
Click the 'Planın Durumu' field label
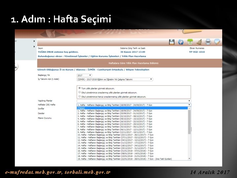[x=44, y=118]
